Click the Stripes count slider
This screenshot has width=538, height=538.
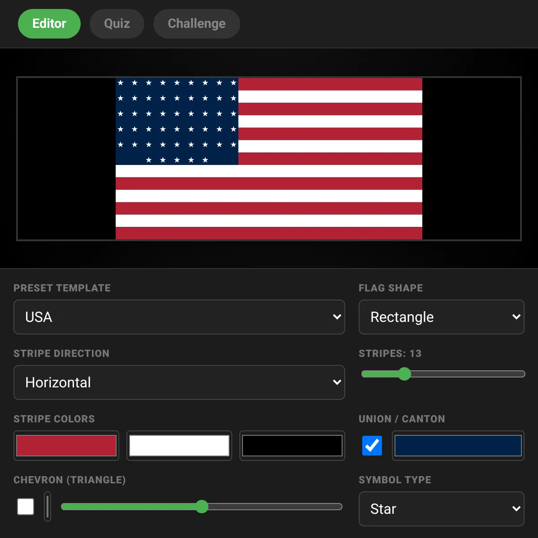(x=443, y=374)
